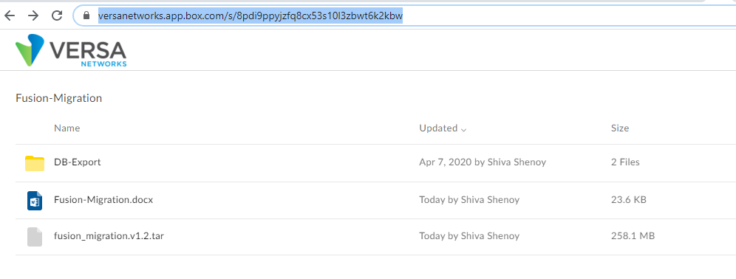
Task: Sort by the Updated column header
Action: coord(438,128)
